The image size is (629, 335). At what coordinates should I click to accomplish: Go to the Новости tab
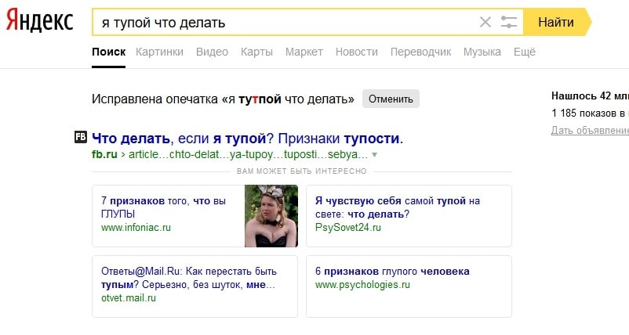(x=357, y=52)
